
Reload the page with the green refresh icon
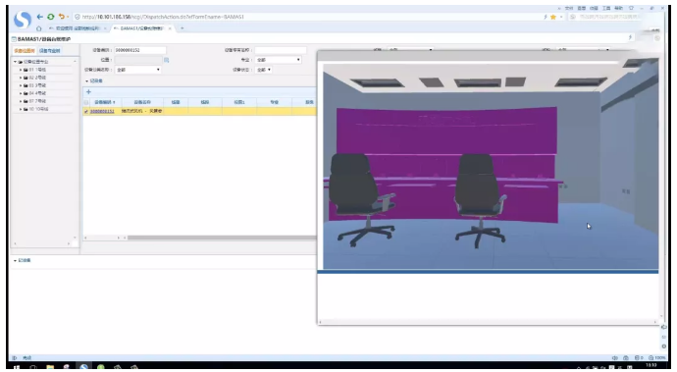point(51,17)
